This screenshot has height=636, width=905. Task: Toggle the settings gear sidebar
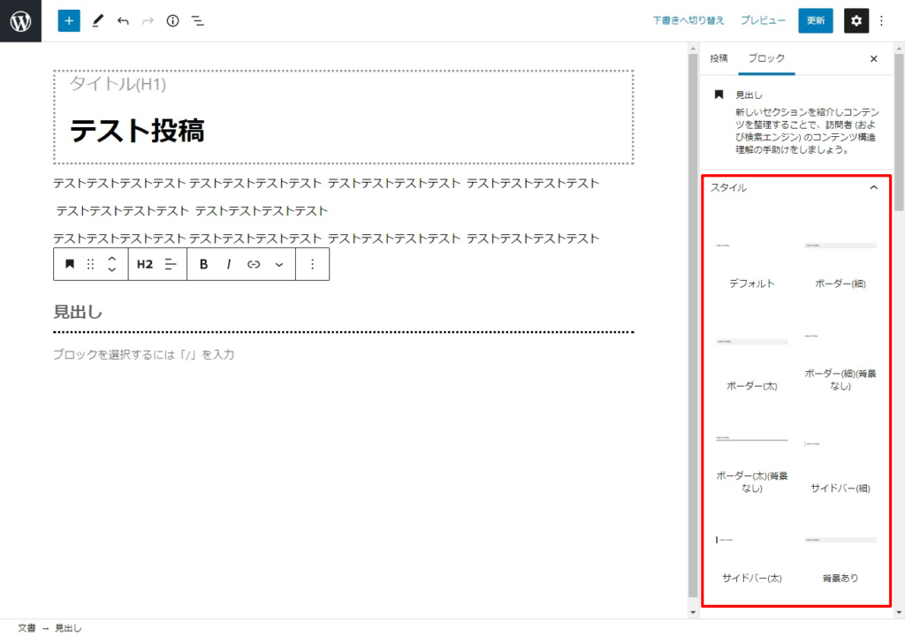point(856,20)
